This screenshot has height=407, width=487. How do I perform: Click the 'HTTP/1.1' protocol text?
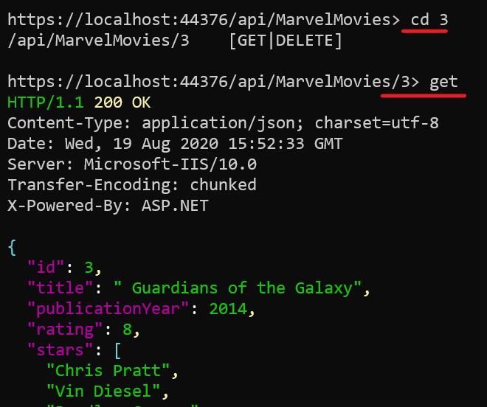(46, 102)
